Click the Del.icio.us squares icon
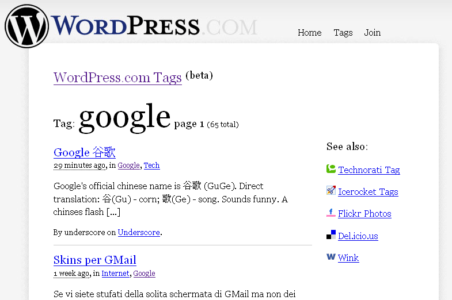Image resolution: width=452 pixels, height=300 pixels. tap(331, 234)
